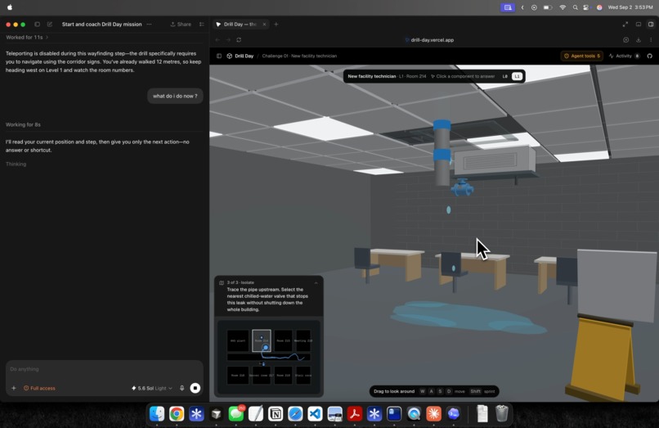Open Visual Studio Code from the dock

[315, 414]
